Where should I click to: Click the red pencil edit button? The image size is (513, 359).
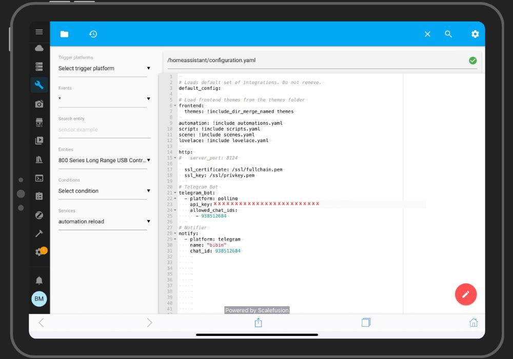click(466, 294)
